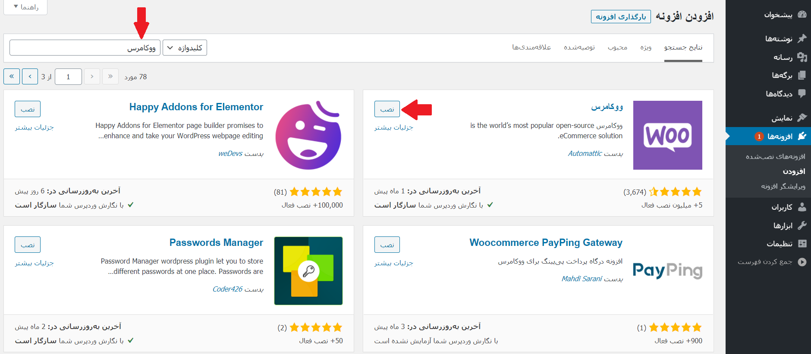Viewport: 811px width, 354px height.
Task: Open جزئیات بیشتر for PayPing Gateway
Action: (x=393, y=263)
